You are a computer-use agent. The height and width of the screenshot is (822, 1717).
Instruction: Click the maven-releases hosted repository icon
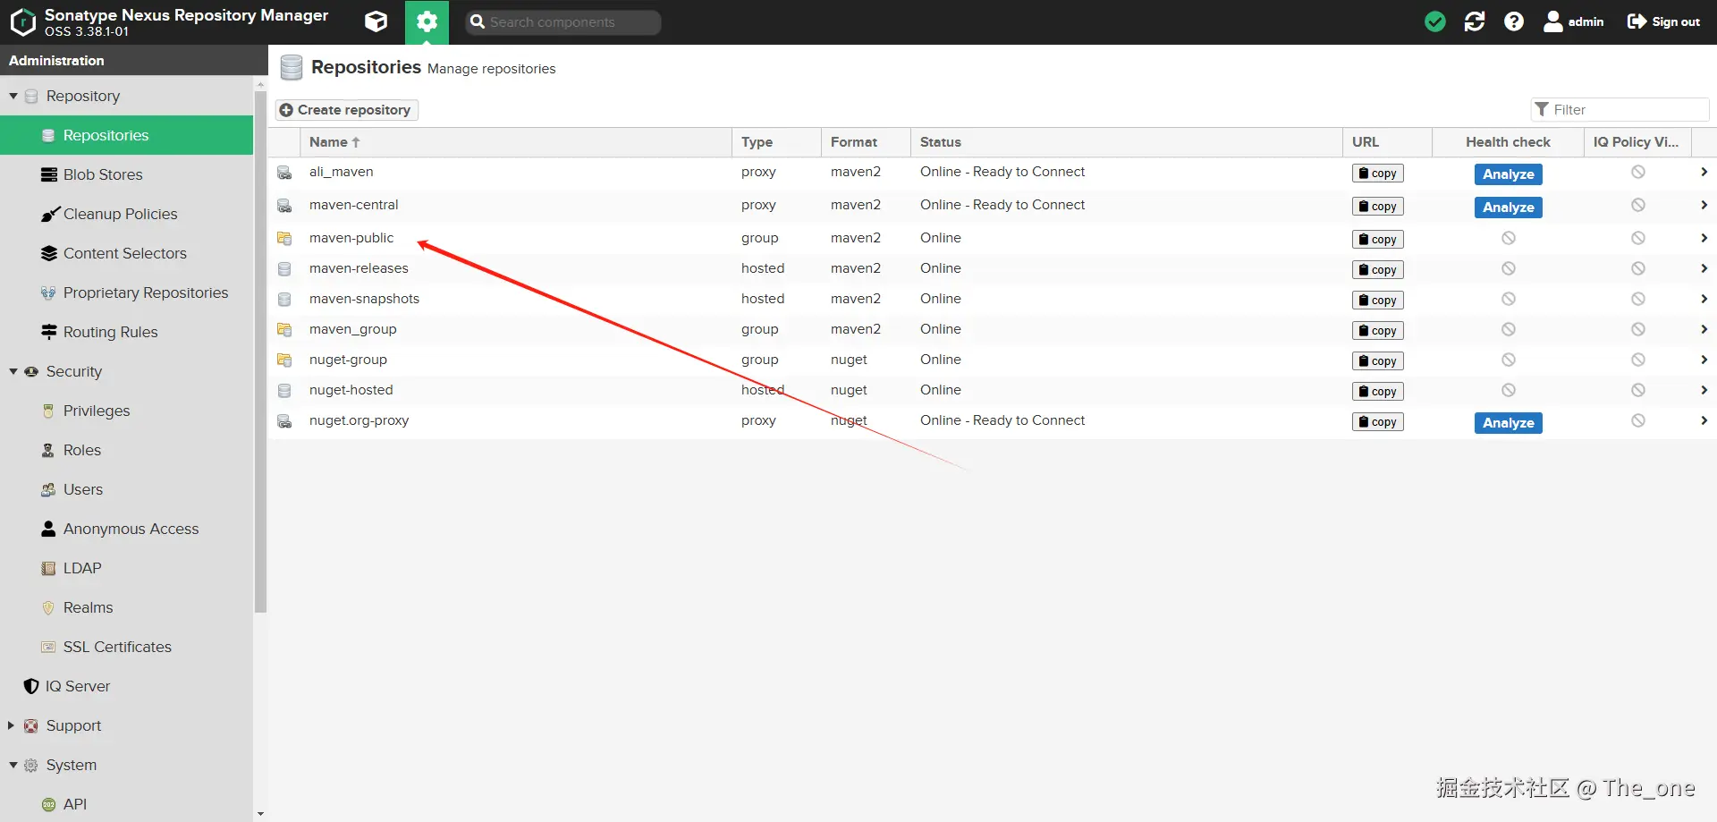(284, 269)
